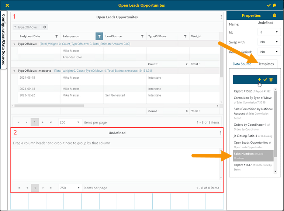This screenshot has width=284, height=211.
Task: Open kebab menu of Open Leads Opportunites panel
Action: pyautogui.click(x=221, y=17)
